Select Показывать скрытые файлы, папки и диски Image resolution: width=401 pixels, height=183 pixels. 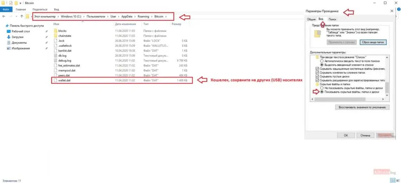point(322,91)
